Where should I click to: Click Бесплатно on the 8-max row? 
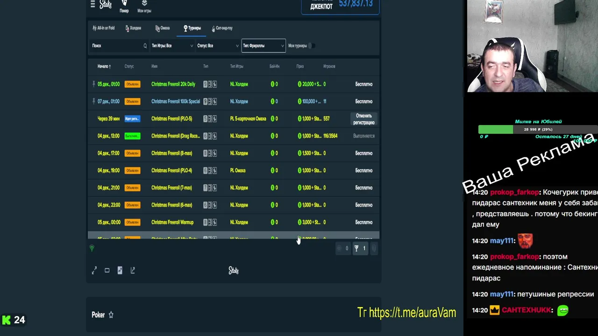364,153
